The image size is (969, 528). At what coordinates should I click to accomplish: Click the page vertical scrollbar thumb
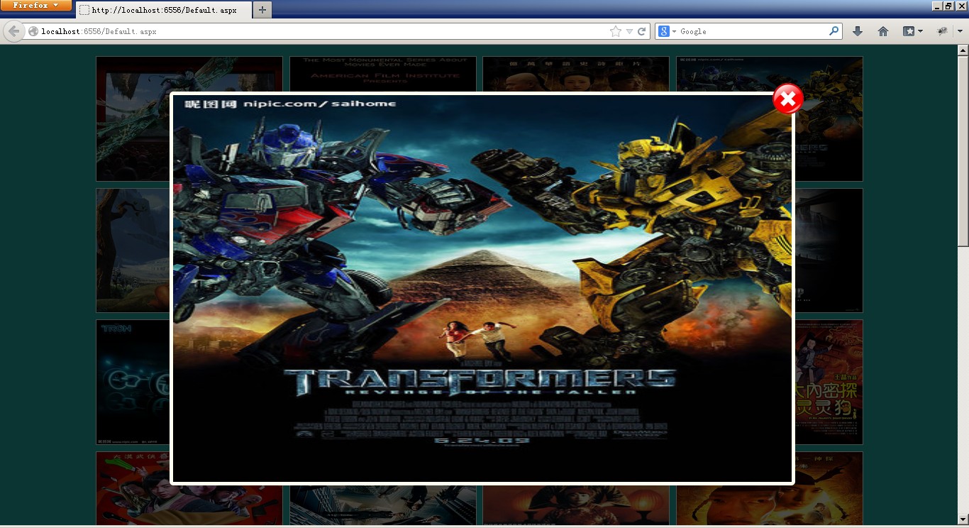click(x=963, y=151)
